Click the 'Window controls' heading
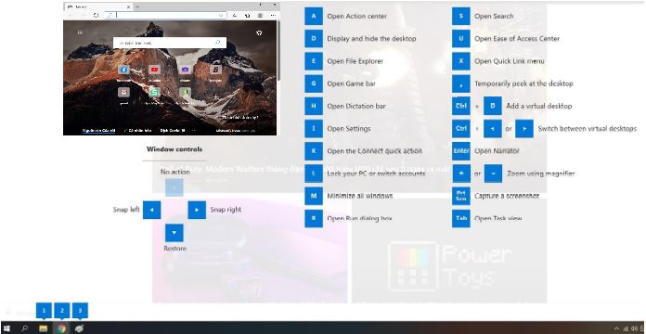Image resolution: width=646 pixels, height=334 pixels. (174, 149)
